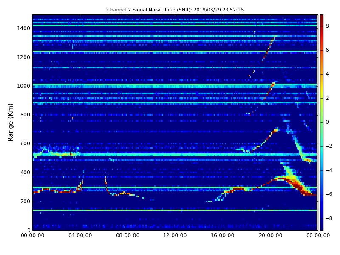The height and width of the screenshot is (255, 340).
Task: Click the 08:00:00 time axis label
Action: pyautogui.click(x=128, y=235)
